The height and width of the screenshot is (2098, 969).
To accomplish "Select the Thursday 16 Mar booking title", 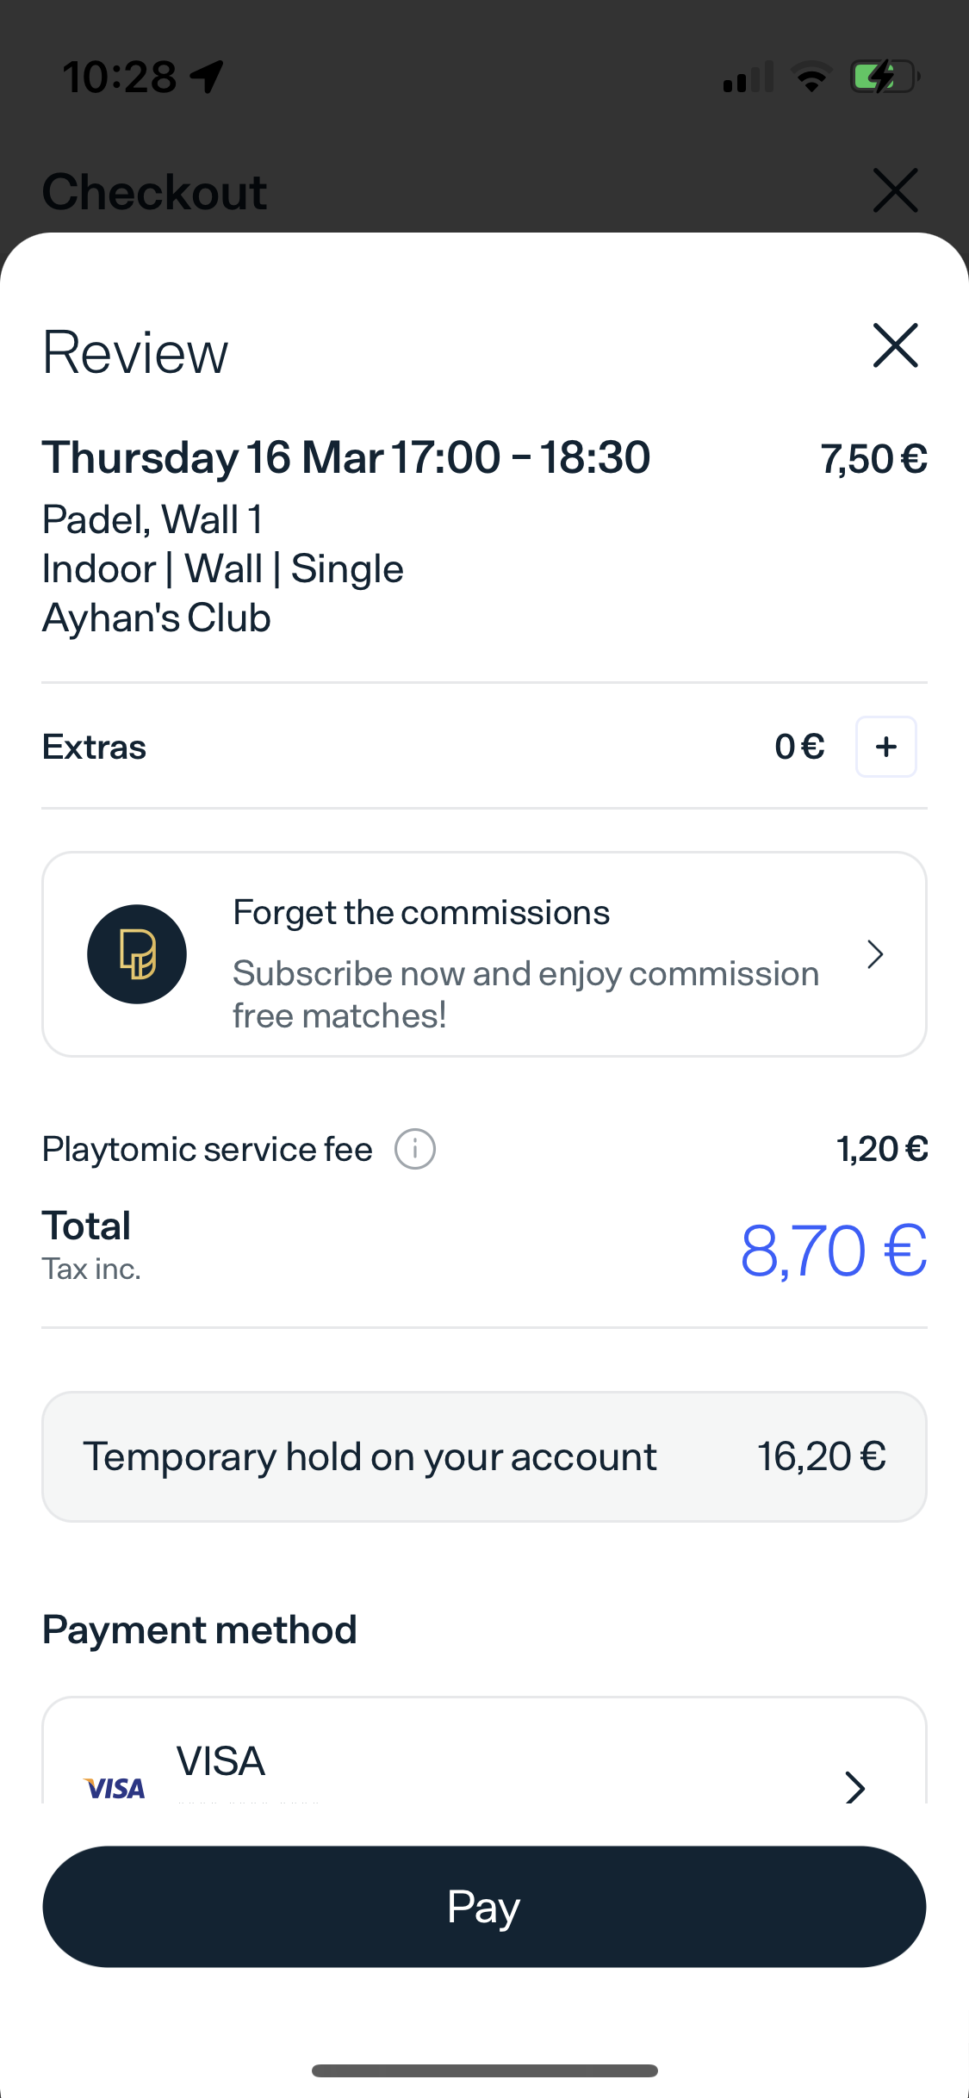I will [346, 457].
